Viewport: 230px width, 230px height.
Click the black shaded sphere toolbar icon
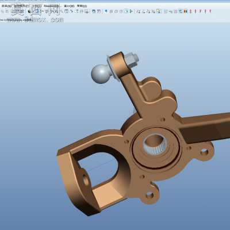tap(29, 11)
